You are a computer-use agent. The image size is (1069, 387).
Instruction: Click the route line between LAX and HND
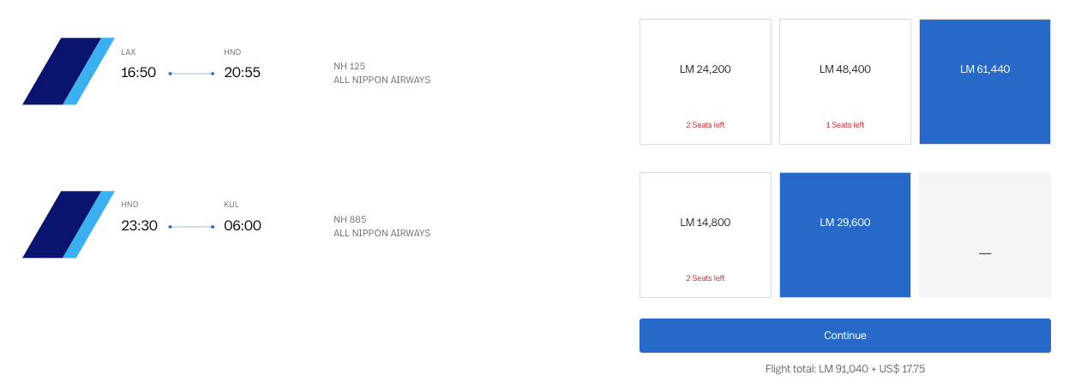(x=191, y=74)
